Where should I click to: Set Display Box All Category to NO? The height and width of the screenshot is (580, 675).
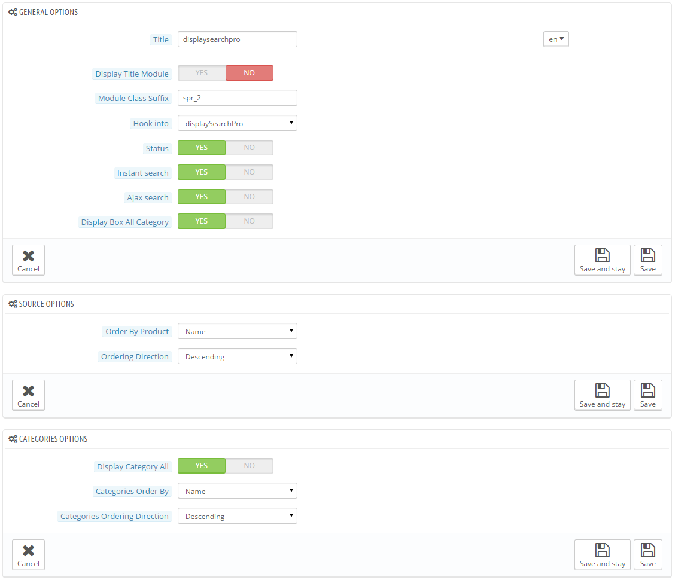[x=250, y=221]
